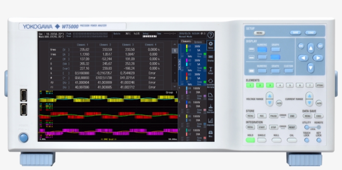Viewport: 342px width, 170px height.
Task: Hit the DATA SAVE EXEC key
Action: pos(319,116)
